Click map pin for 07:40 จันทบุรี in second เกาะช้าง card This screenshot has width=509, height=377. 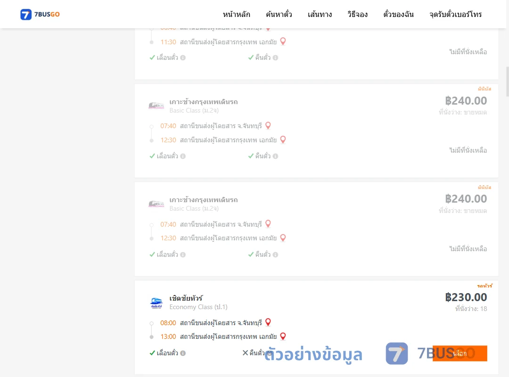(x=268, y=224)
